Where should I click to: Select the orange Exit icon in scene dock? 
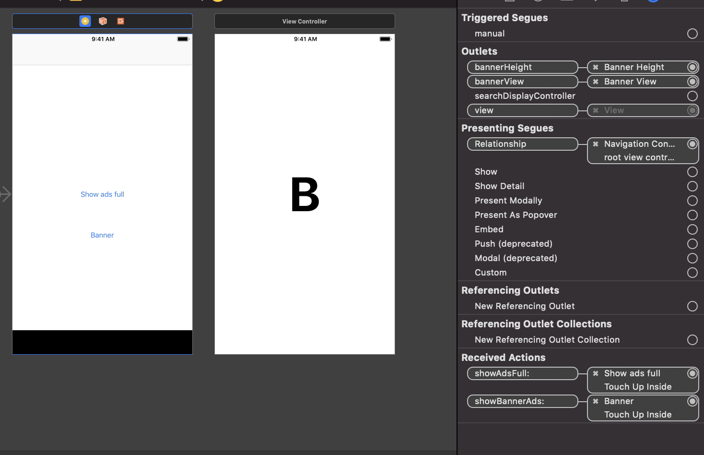pyautogui.click(x=120, y=21)
